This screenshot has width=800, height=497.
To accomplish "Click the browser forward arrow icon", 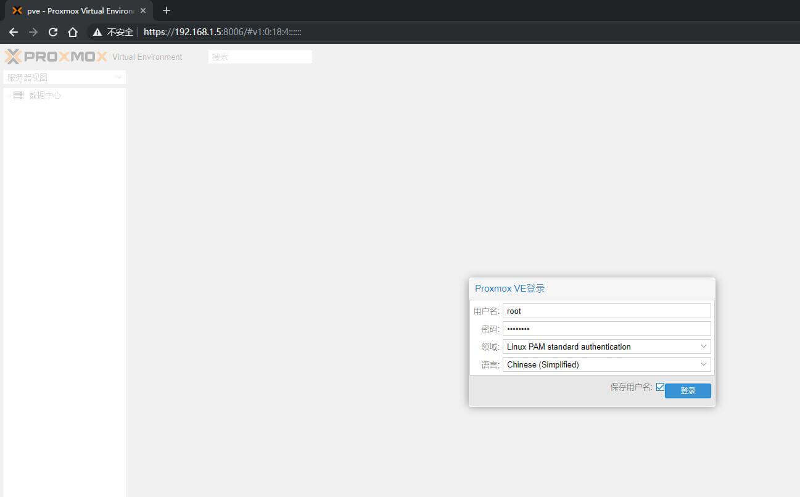I will coord(33,32).
